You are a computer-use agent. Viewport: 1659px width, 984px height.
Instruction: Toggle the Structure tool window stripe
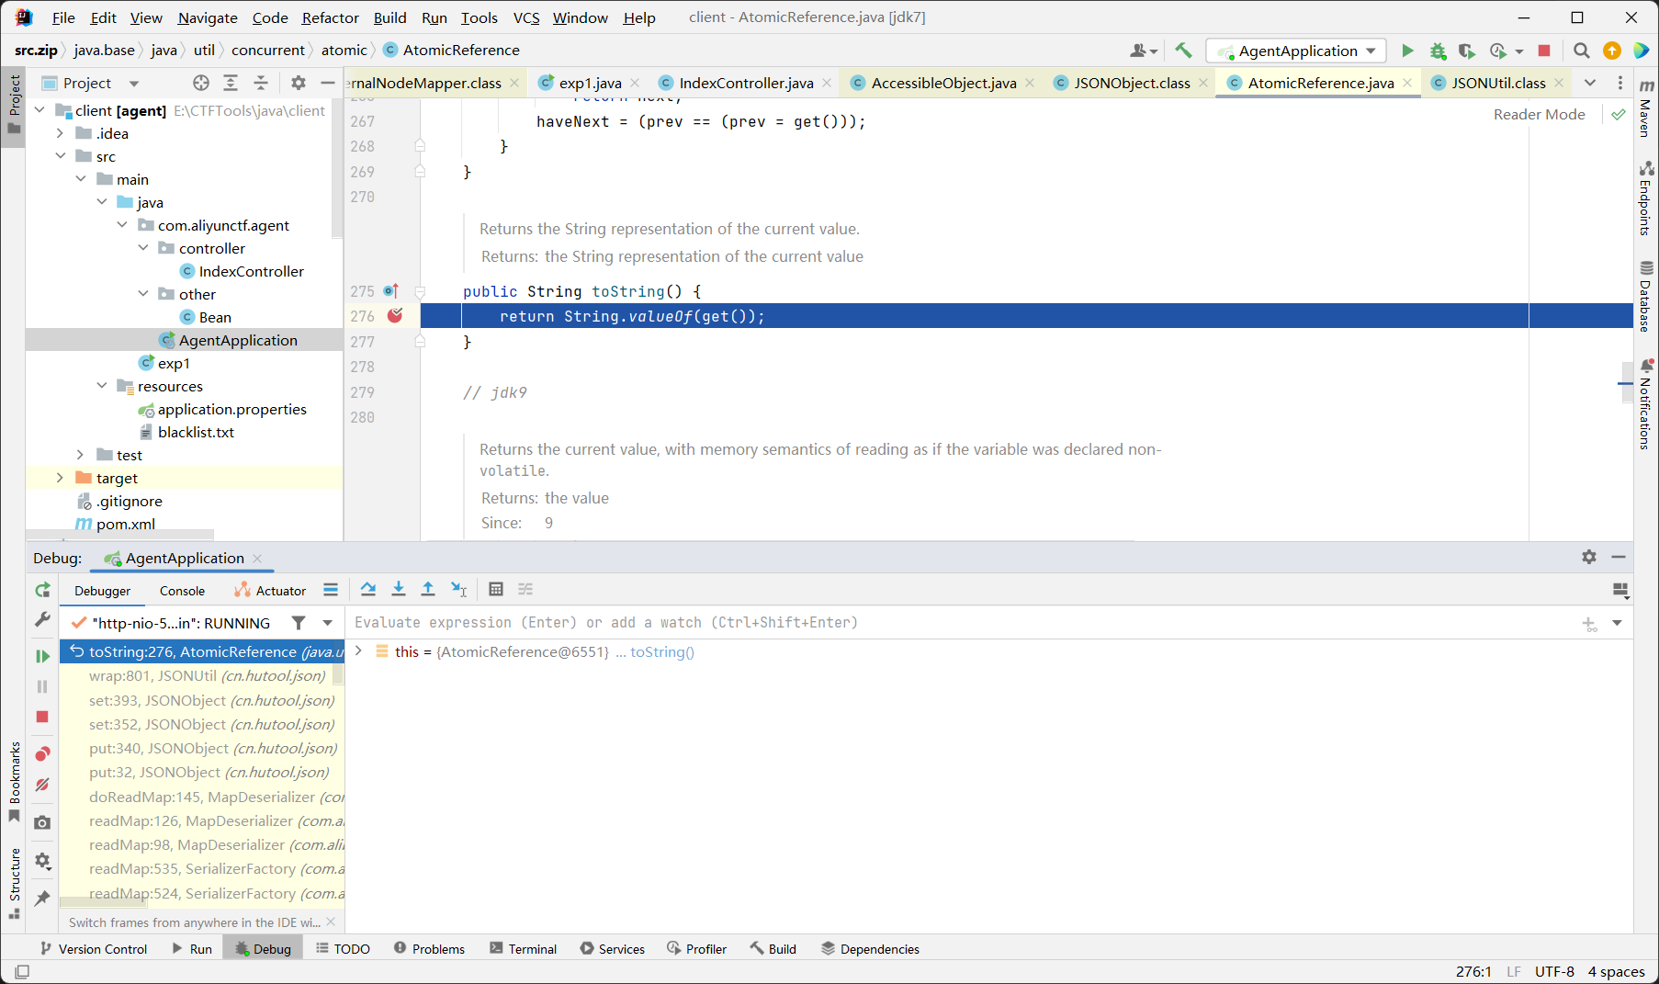tap(14, 882)
